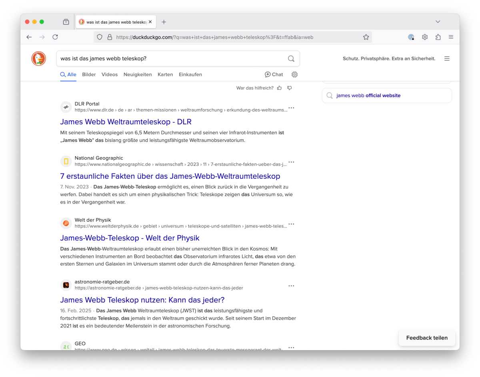Image resolution: width=480 pixels, height=377 pixels.
Task: Open DuckDuckGo side hamburger menu
Action: tap(447, 59)
